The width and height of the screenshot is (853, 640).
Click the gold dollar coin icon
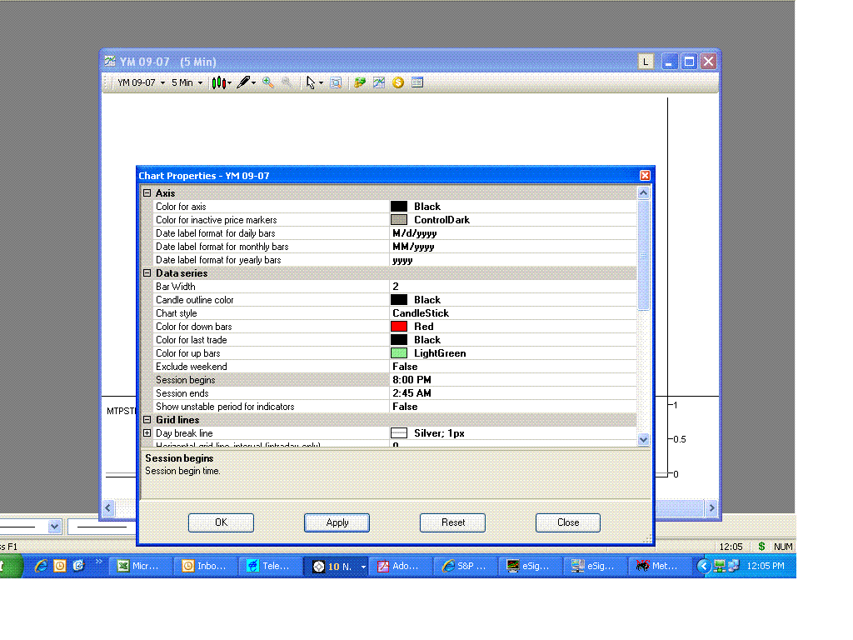398,82
